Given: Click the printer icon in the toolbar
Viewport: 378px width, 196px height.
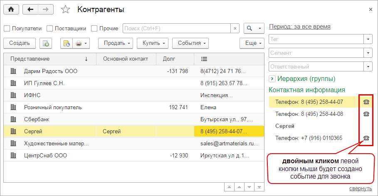Looking at the screenshot, I should pyautogui.click(x=79, y=43).
